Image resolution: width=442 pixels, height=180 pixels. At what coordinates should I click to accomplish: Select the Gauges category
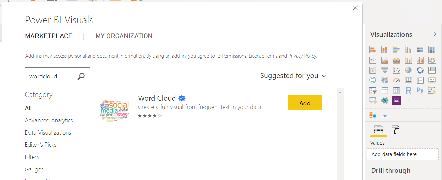[x=34, y=169]
